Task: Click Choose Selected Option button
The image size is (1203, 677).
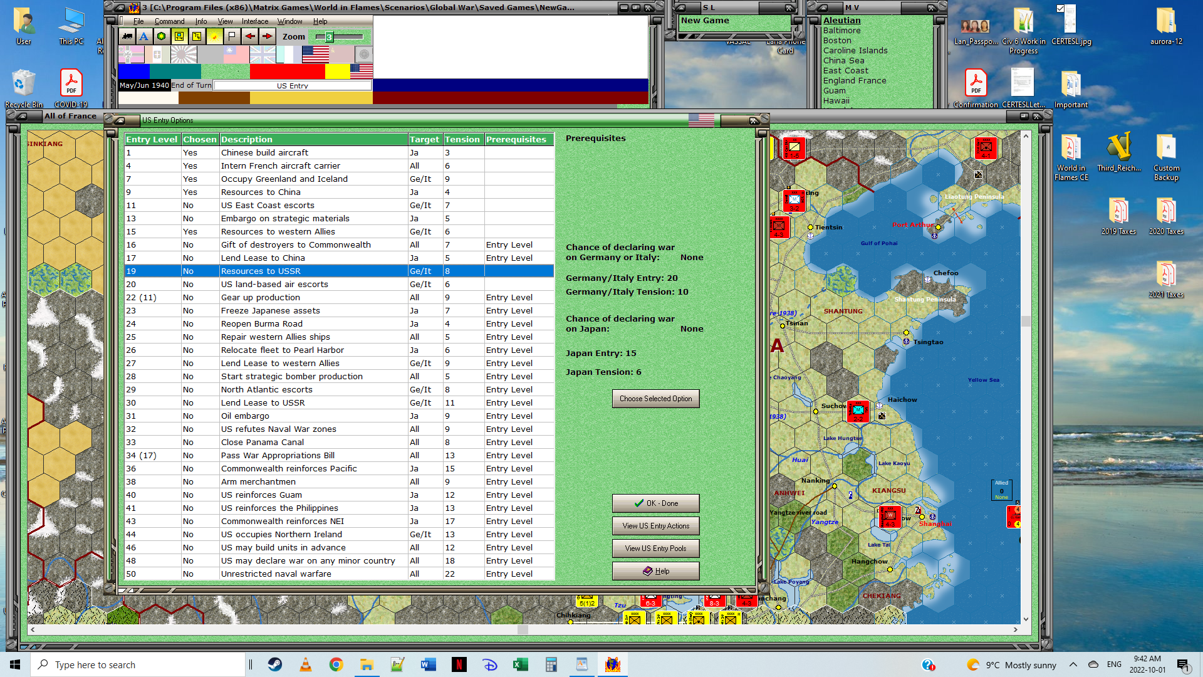Action: (655, 399)
